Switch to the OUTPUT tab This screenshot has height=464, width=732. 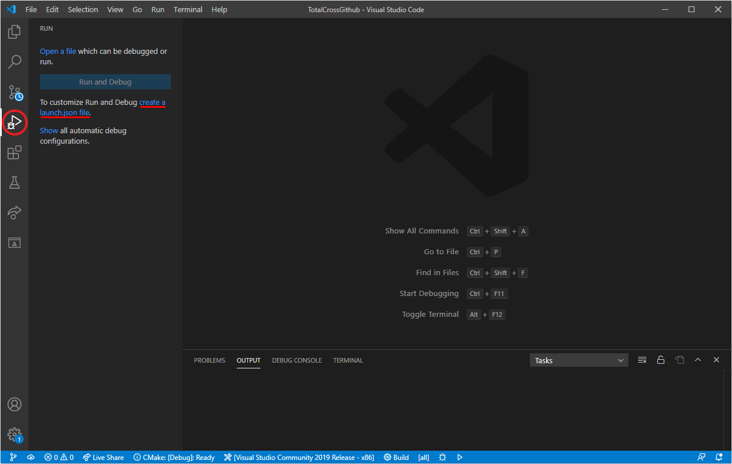coord(248,360)
